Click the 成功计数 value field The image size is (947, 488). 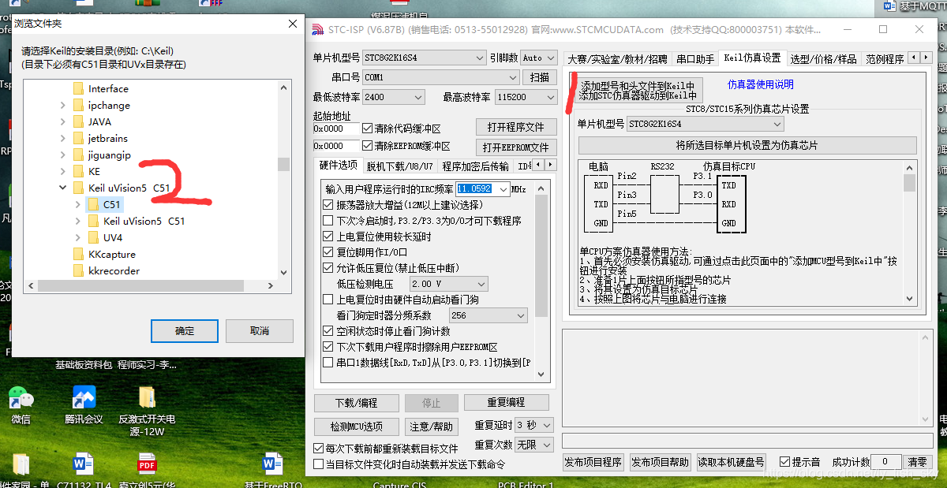pyautogui.click(x=886, y=462)
